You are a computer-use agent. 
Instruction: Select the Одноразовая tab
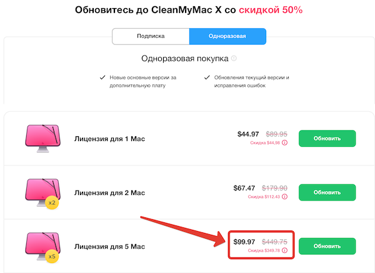[x=227, y=36]
